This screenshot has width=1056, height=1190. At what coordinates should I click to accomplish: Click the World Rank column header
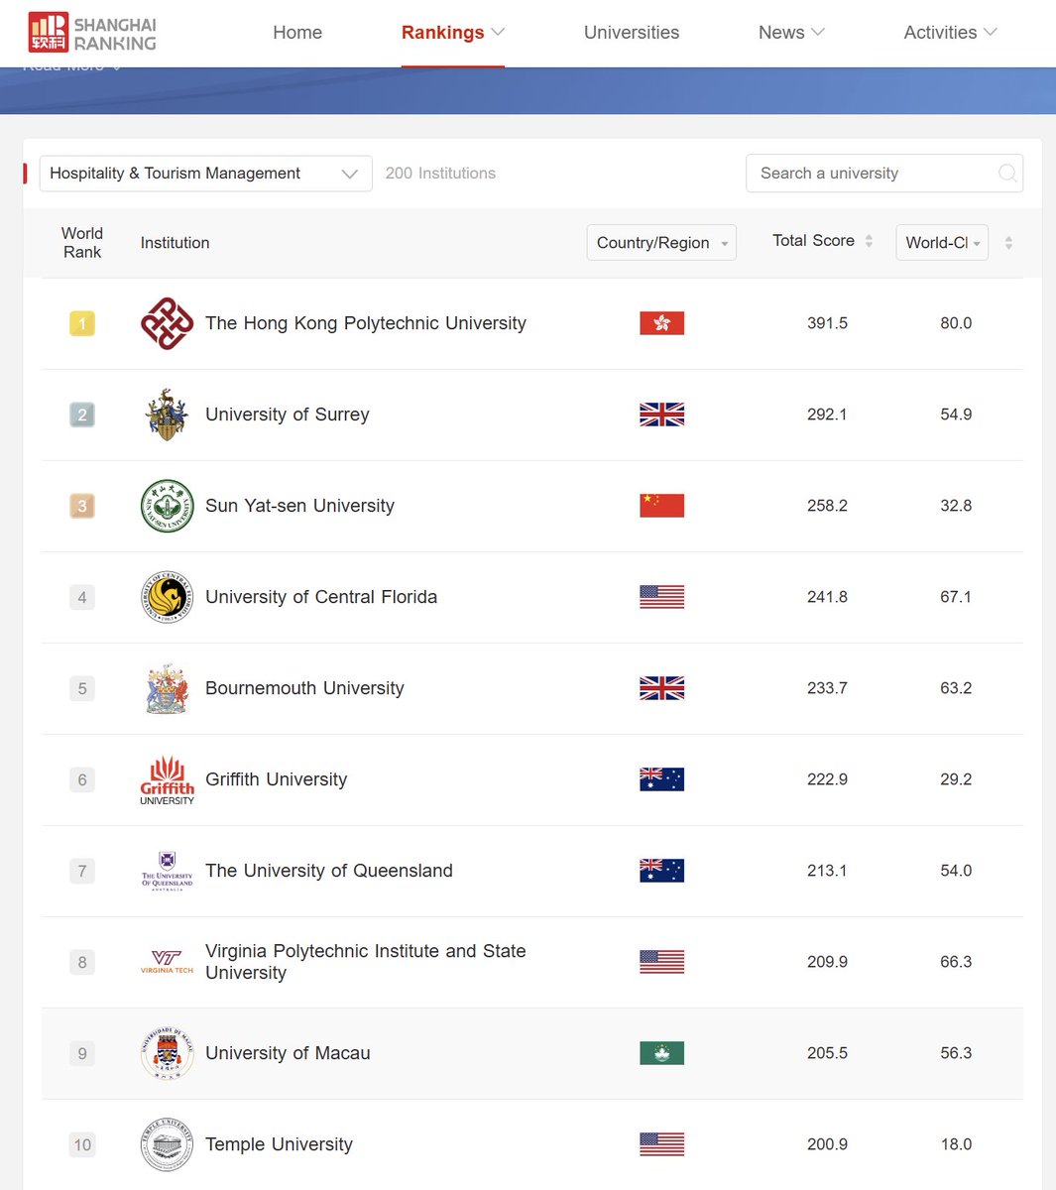click(82, 243)
